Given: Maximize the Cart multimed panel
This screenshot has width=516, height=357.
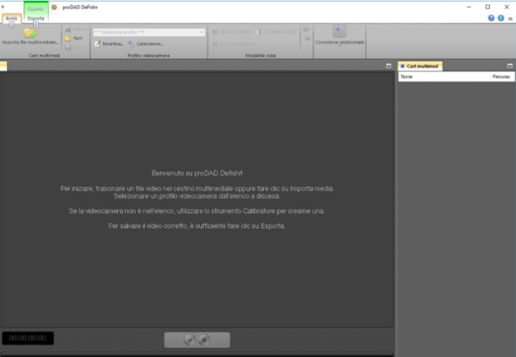Looking at the screenshot, I should pos(510,66).
